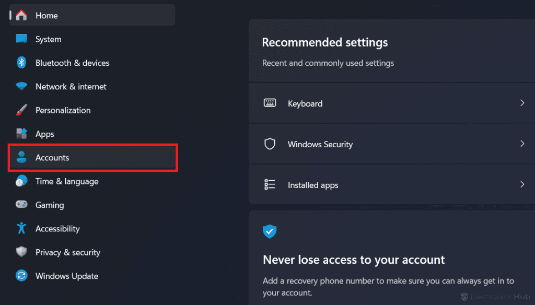Click the Gaming controller icon

[x=21, y=205]
